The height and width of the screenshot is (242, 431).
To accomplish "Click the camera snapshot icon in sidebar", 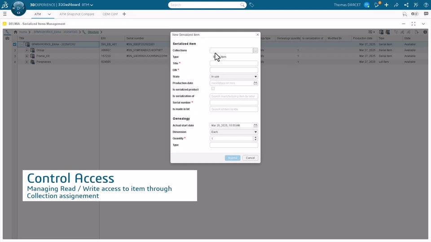I will click(8, 38).
